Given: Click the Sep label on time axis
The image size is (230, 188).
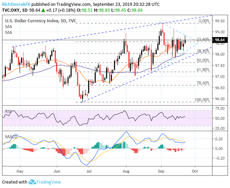Looking at the screenshot, I should tap(161, 171).
